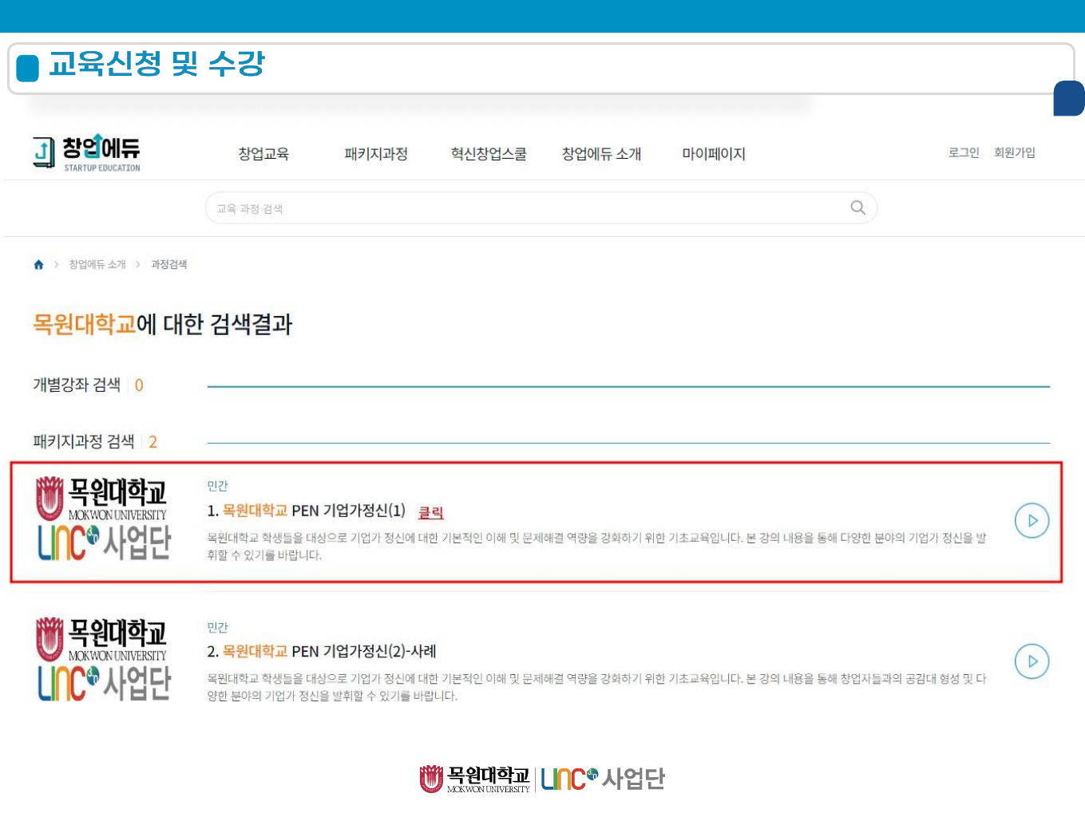The image size is (1085, 813).
Task: Open the second 목원대학교 LINC 사업단 thumbnail
Action: point(103,660)
